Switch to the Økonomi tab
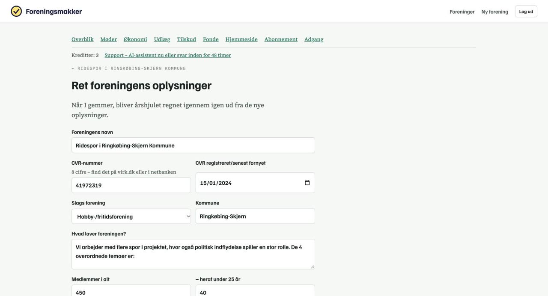 click(x=135, y=39)
